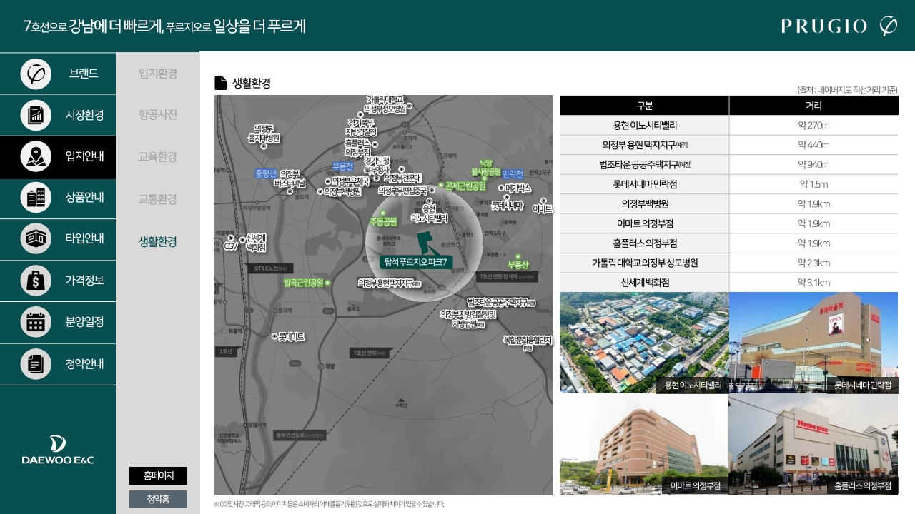Click the 메가박스 label on map

518,188
